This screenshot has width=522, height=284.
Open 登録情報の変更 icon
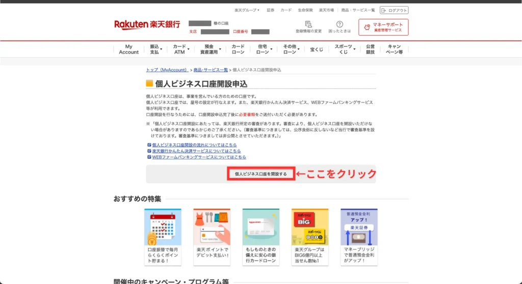pyautogui.click(x=308, y=27)
